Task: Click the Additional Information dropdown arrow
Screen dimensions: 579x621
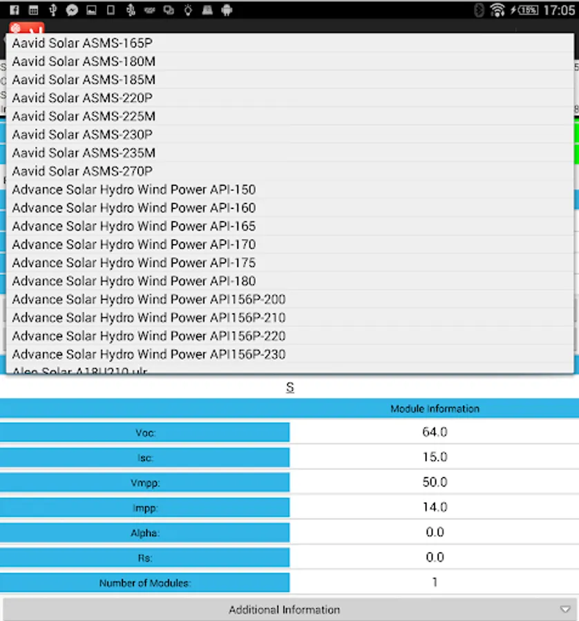Action: [x=565, y=609]
